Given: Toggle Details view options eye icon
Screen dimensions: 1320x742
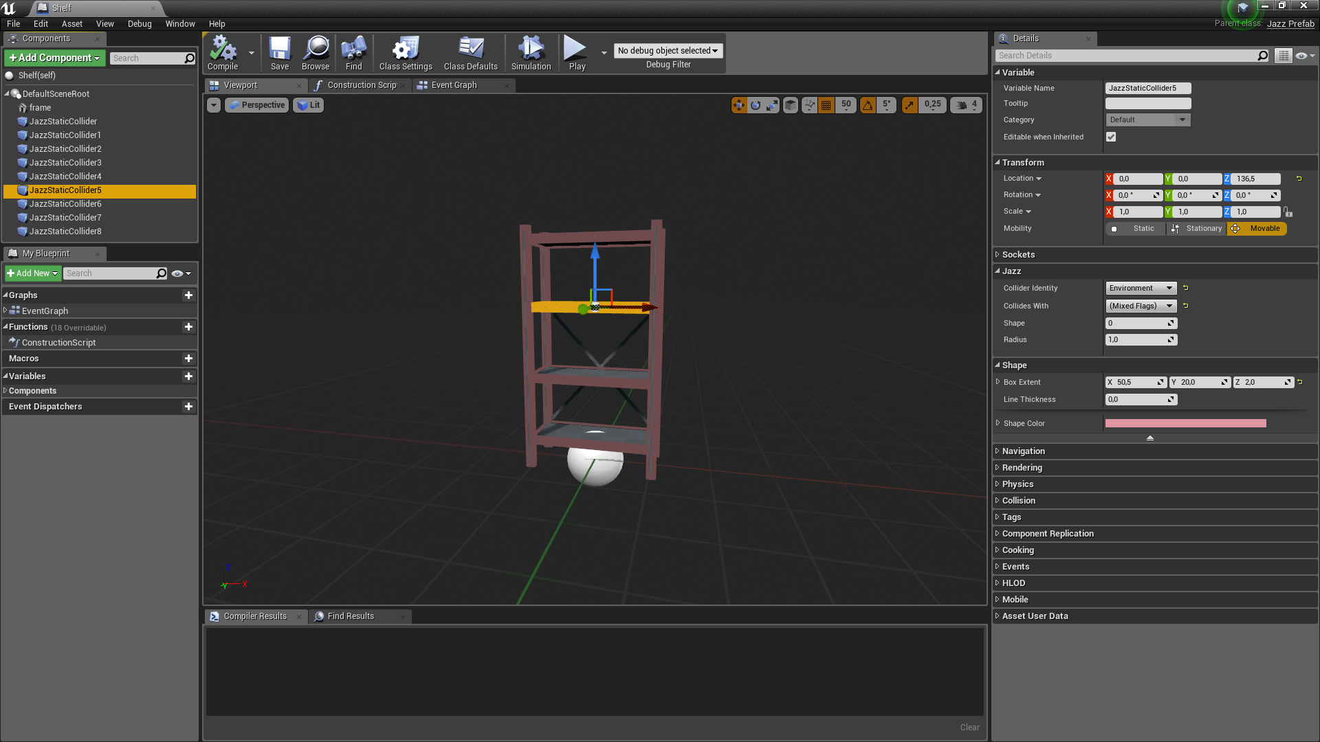Looking at the screenshot, I should pyautogui.click(x=1304, y=56).
